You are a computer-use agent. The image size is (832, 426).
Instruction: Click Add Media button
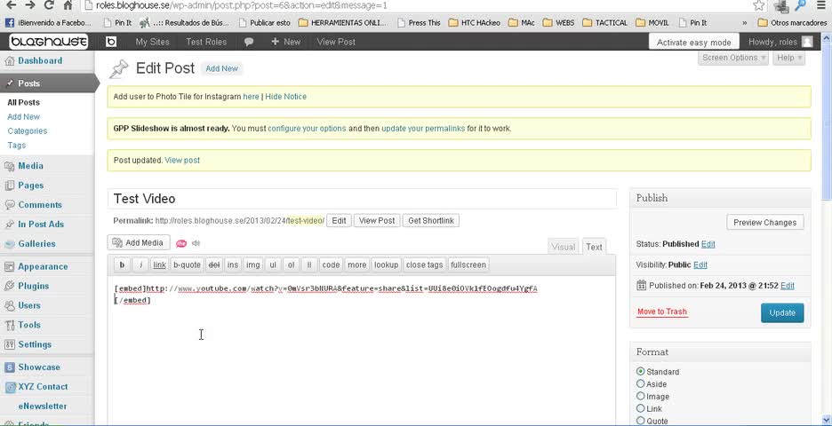click(139, 242)
